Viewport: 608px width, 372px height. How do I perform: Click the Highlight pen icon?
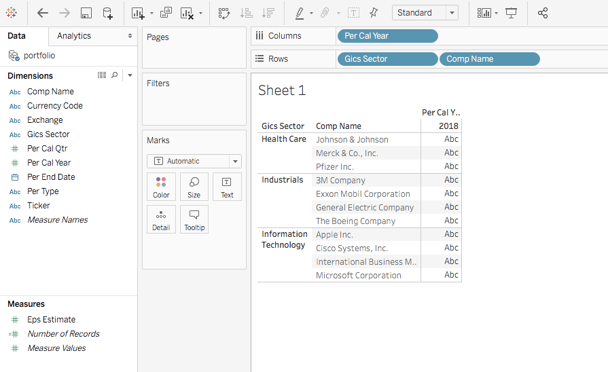[300, 13]
